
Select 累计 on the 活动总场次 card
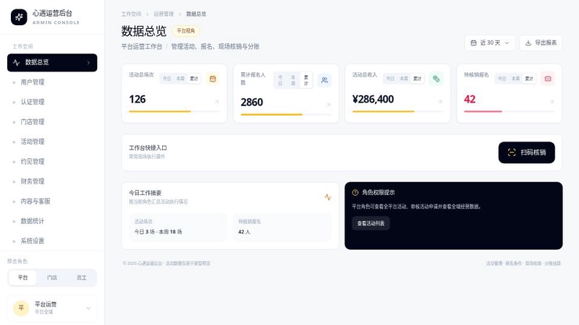click(x=194, y=79)
